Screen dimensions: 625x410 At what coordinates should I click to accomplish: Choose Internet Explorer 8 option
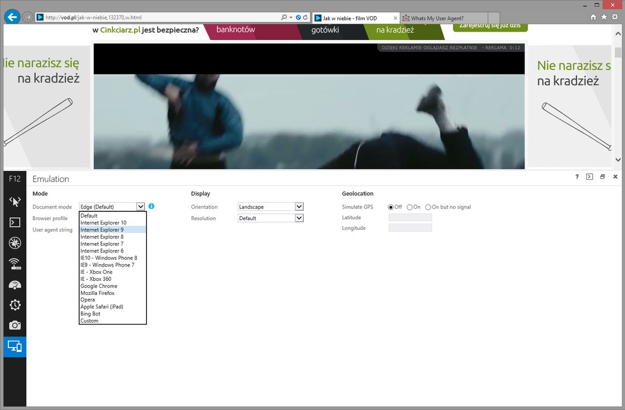point(113,237)
